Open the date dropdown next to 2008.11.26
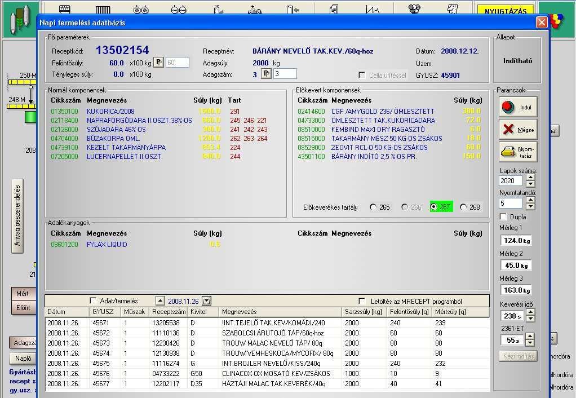576x398 pixels. (206, 301)
